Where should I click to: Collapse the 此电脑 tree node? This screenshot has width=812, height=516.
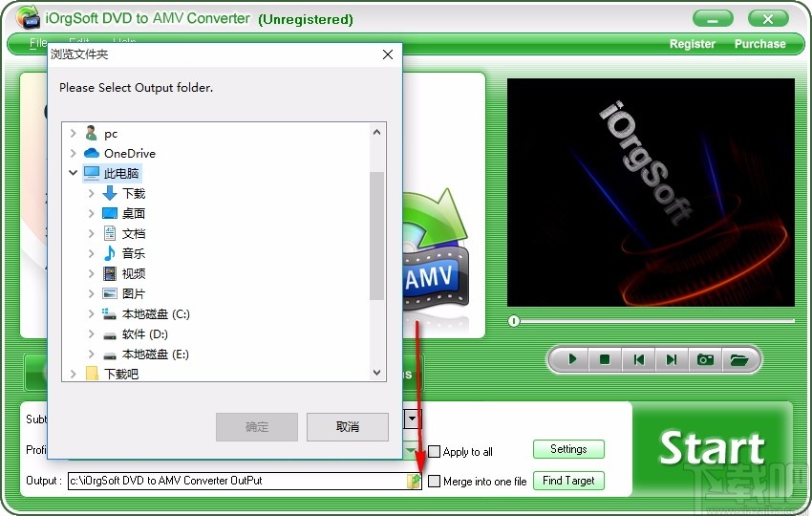(73, 173)
